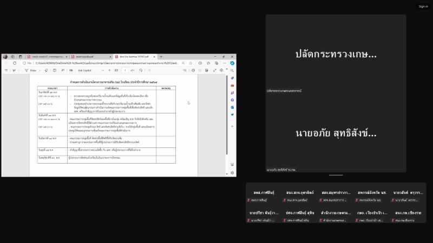Open a new browser tab
Viewport: 433px width, 243px height.
tap(161, 57)
